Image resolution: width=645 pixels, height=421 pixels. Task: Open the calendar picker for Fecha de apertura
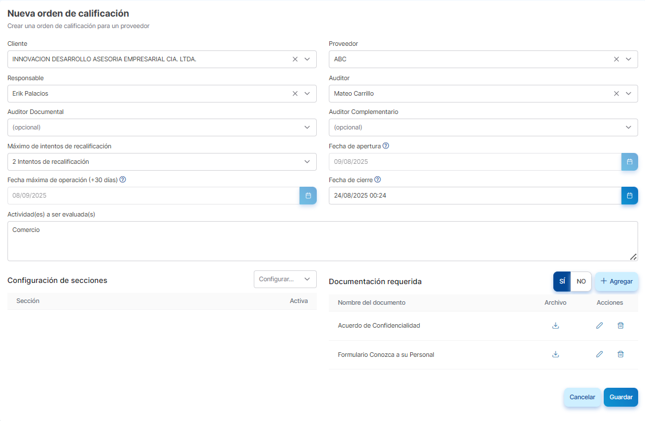629,162
